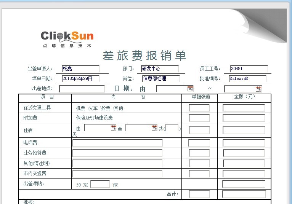Click the 电话费 content input field
Viewport: 292px width, 204px height.
(x=117, y=143)
